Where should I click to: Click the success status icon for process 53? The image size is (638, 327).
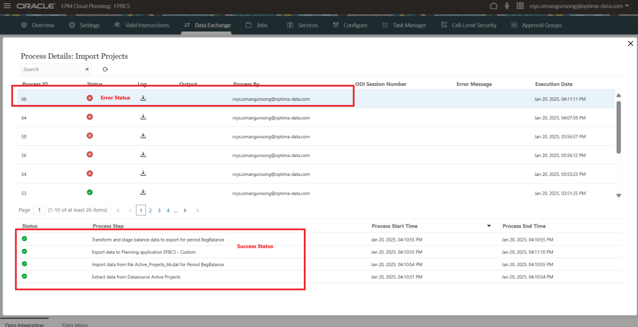click(x=89, y=192)
